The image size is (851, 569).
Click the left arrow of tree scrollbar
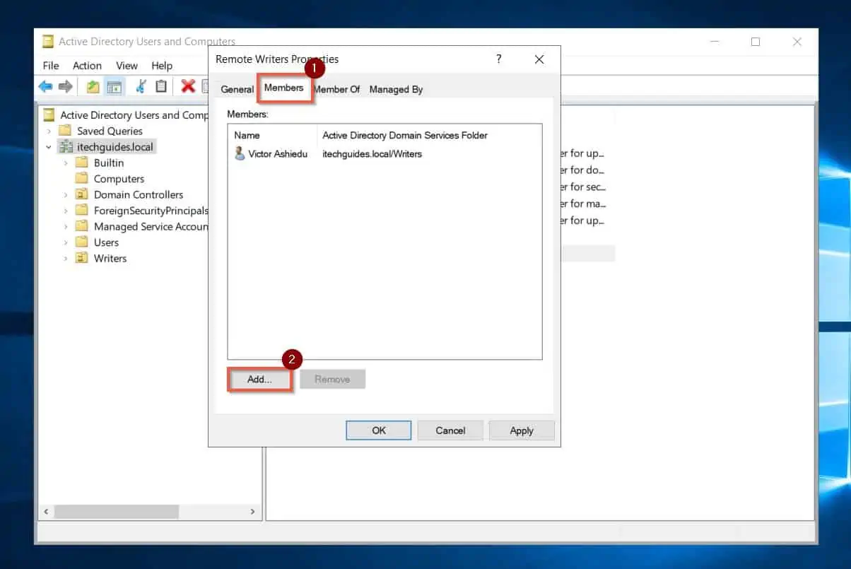tap(46, 511)
